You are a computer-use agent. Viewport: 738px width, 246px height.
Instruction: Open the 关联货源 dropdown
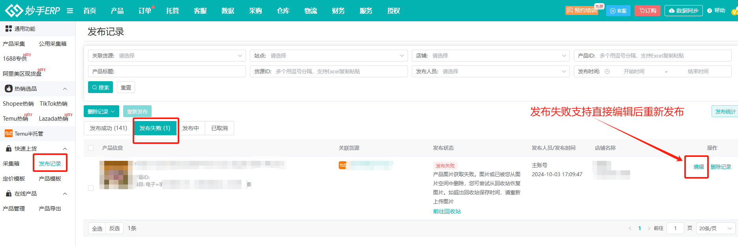coord(167,56)
